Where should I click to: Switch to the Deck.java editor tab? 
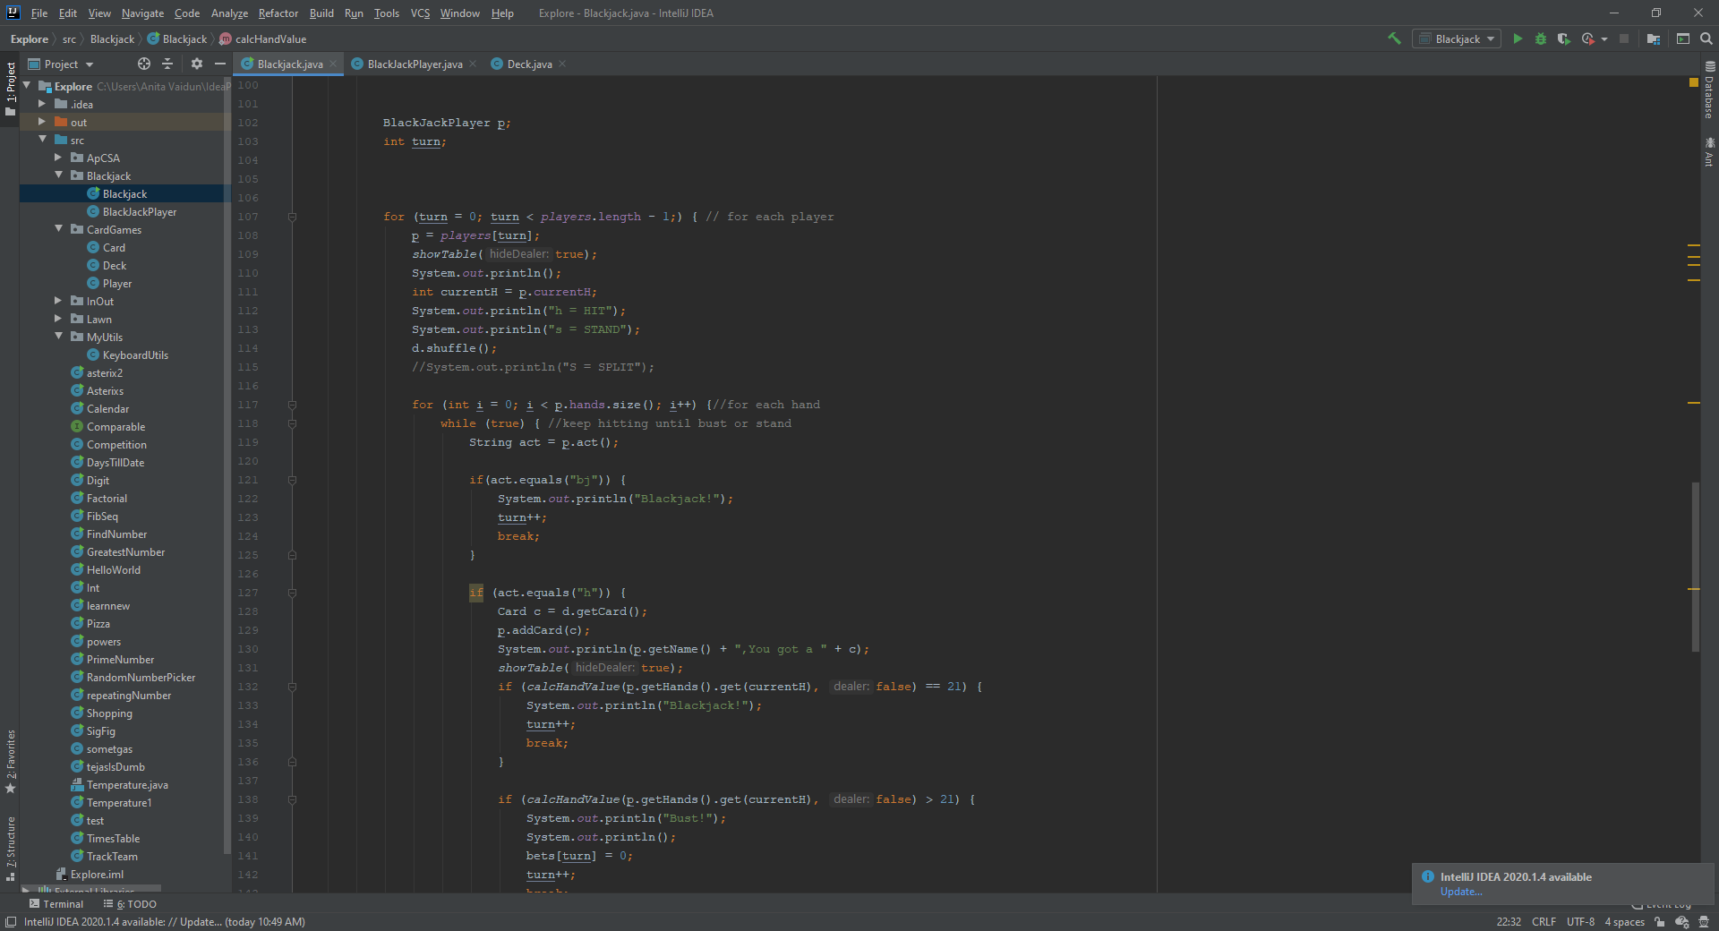tap(529, 64)
